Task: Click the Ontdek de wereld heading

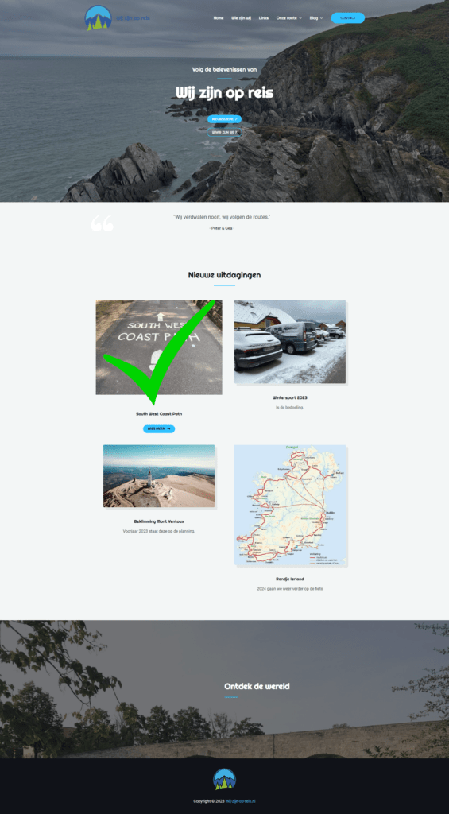Action: pos(257,686)
